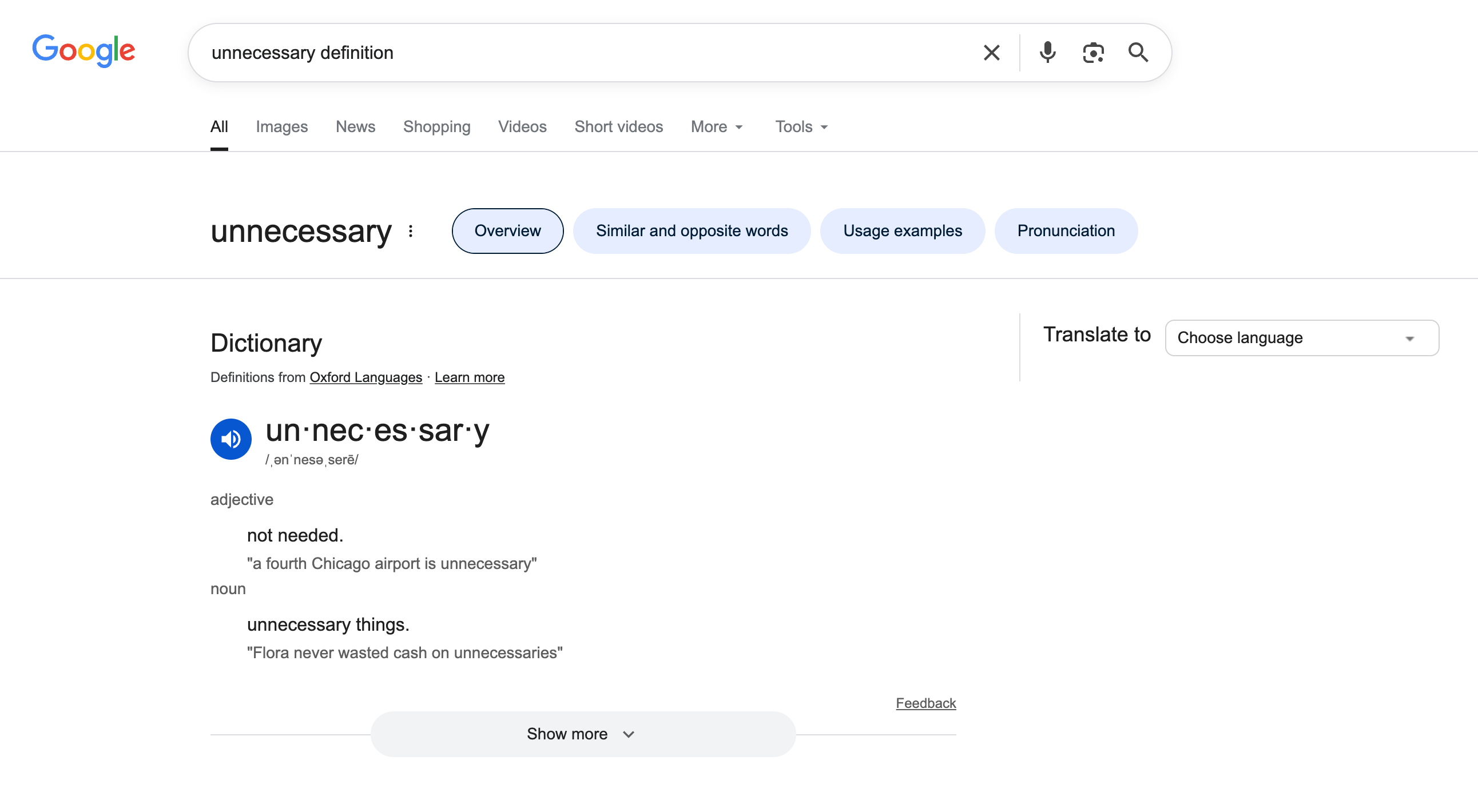Open the three-dot menu beside unnecessary

[411, 231]
